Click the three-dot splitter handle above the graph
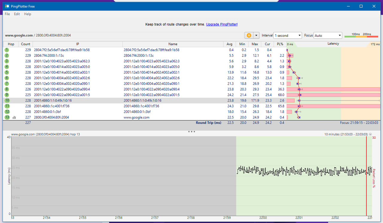This screenshot has width=383, height=223. tap(191, 132)
